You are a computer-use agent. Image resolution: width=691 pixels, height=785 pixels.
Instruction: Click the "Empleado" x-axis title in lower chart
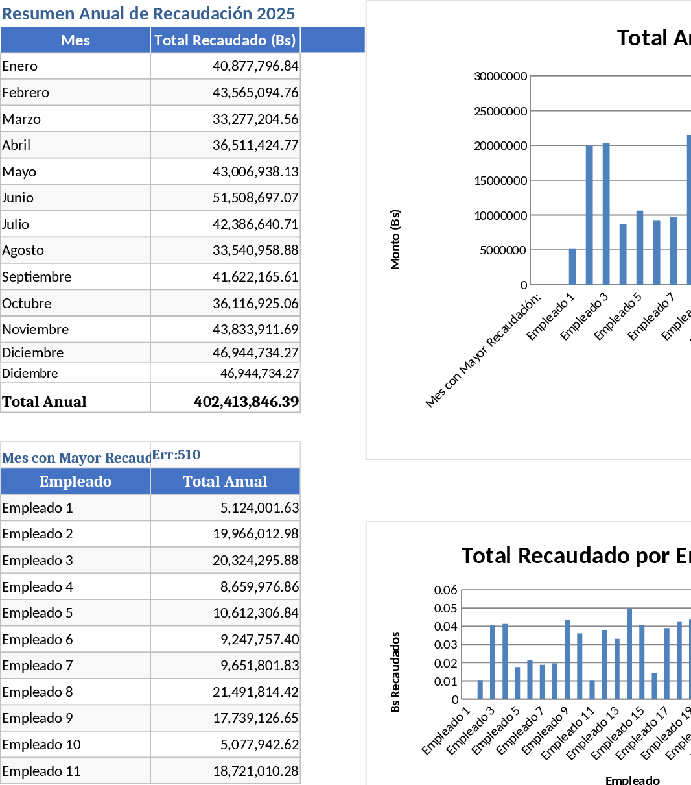pyautogui.click(x=632, y=780)
